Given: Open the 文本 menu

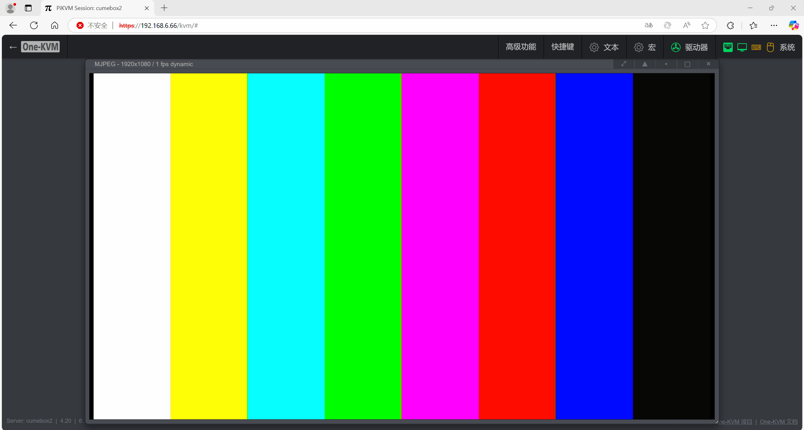Looking at the screenshot, I should (604, 47).
